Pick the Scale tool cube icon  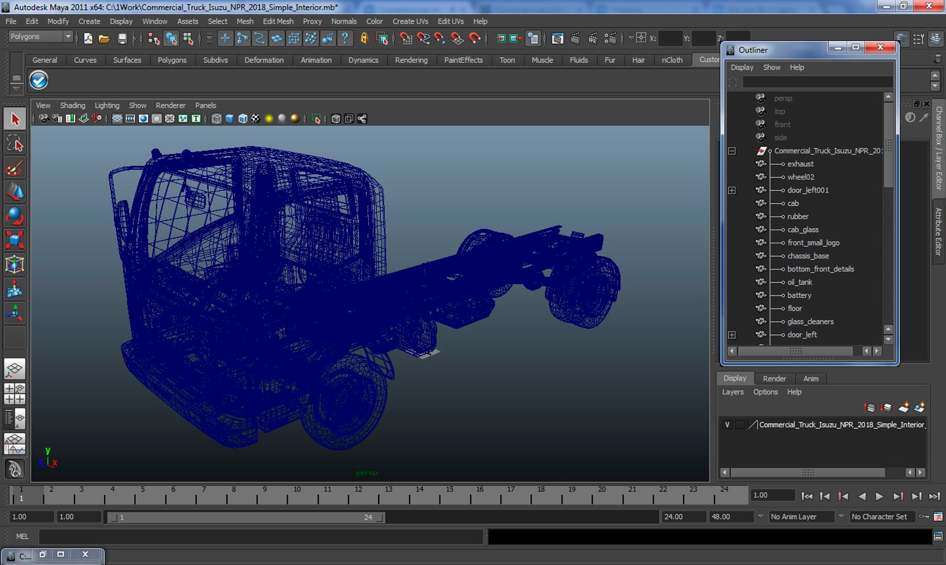(x=15, y=240)
